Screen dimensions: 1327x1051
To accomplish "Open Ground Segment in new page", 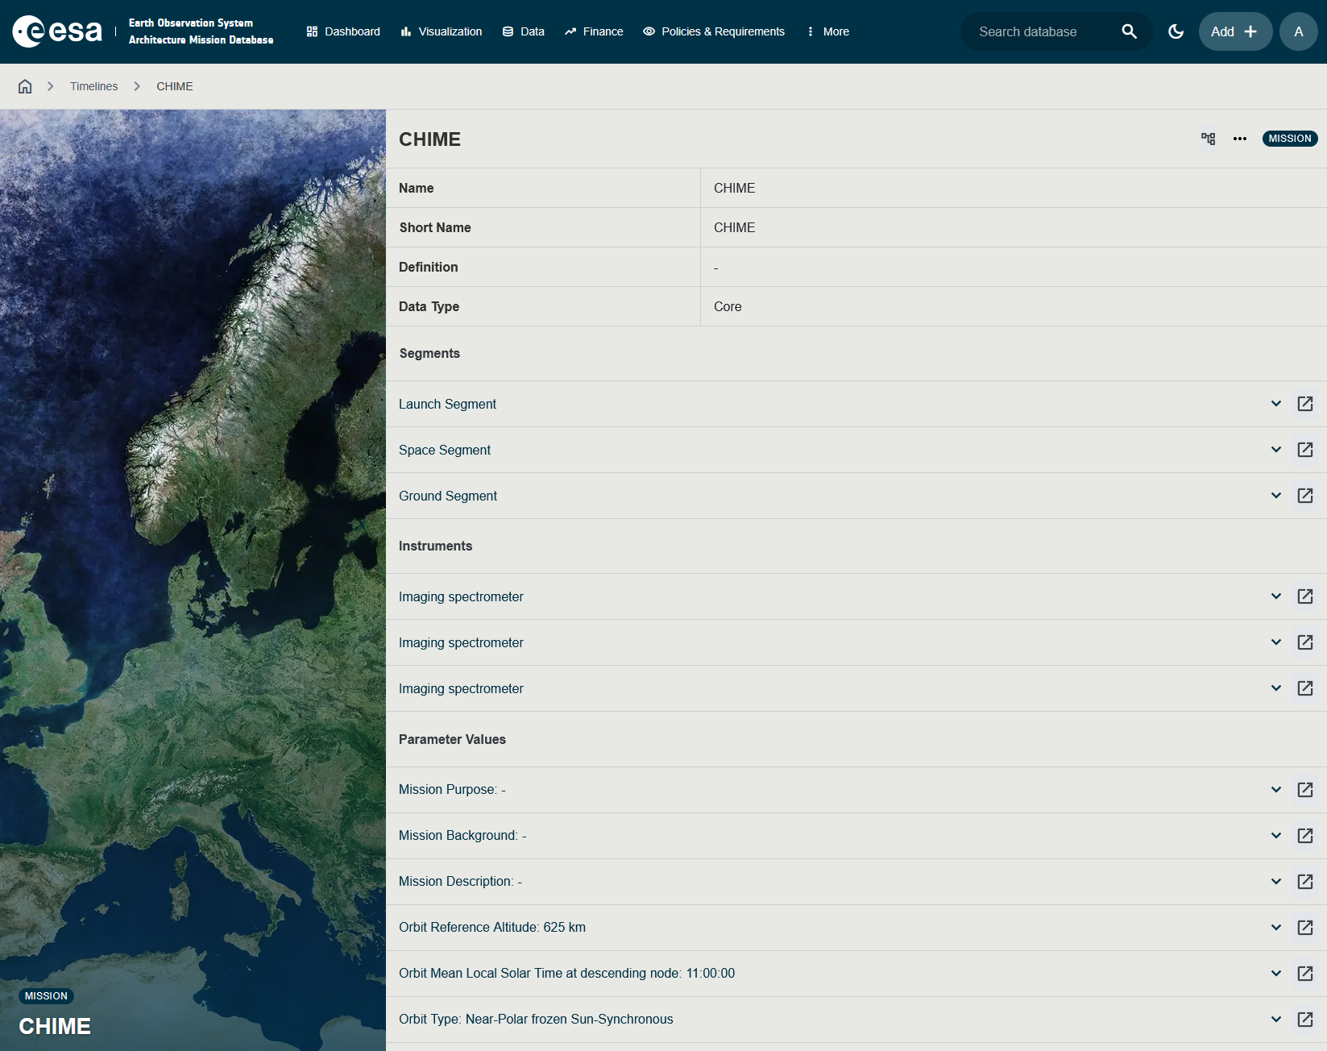I will [x=1305, y=496].
